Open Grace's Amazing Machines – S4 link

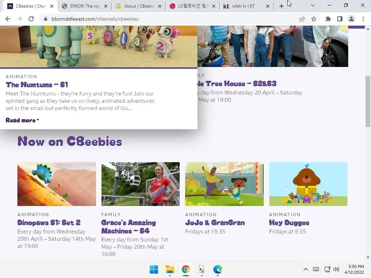(129, 227)
